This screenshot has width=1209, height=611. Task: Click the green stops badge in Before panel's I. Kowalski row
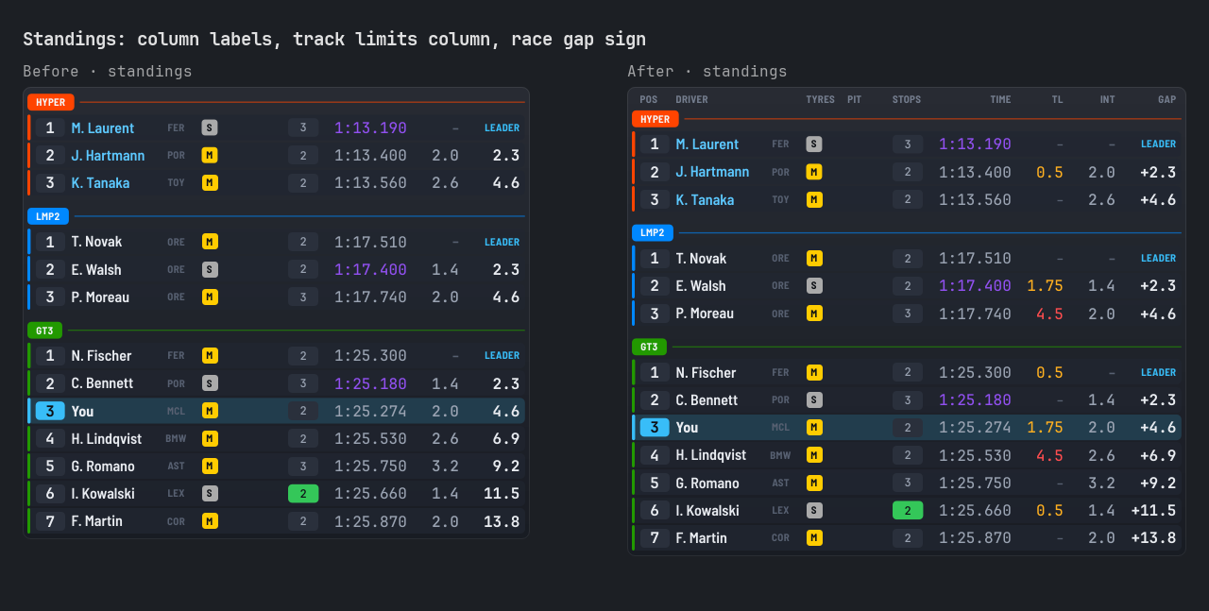tap(303, 493)
